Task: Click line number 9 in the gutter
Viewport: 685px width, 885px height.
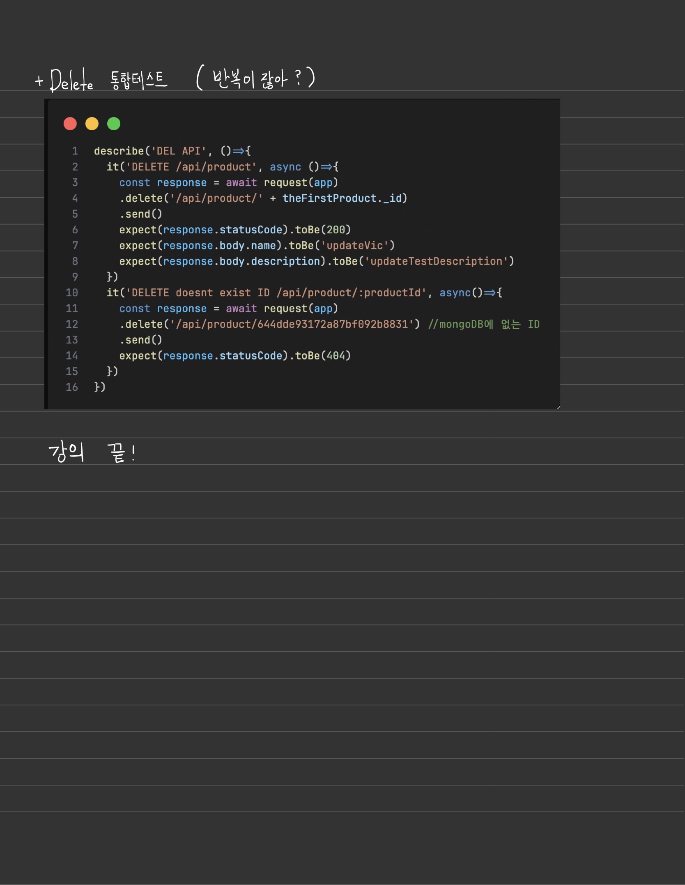Action: [75, 277]
